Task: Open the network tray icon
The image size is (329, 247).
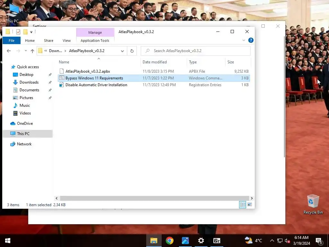Action: pyautogui.click(x=280, y=241)
